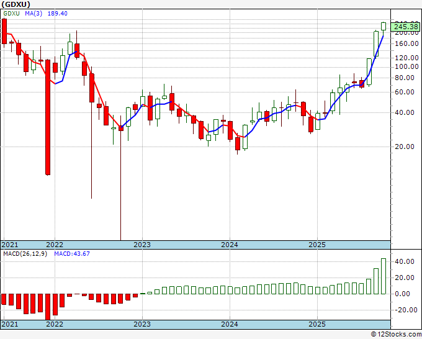
Task: Click the 2023 label on price chart axis
Action: tap(142, 245)
